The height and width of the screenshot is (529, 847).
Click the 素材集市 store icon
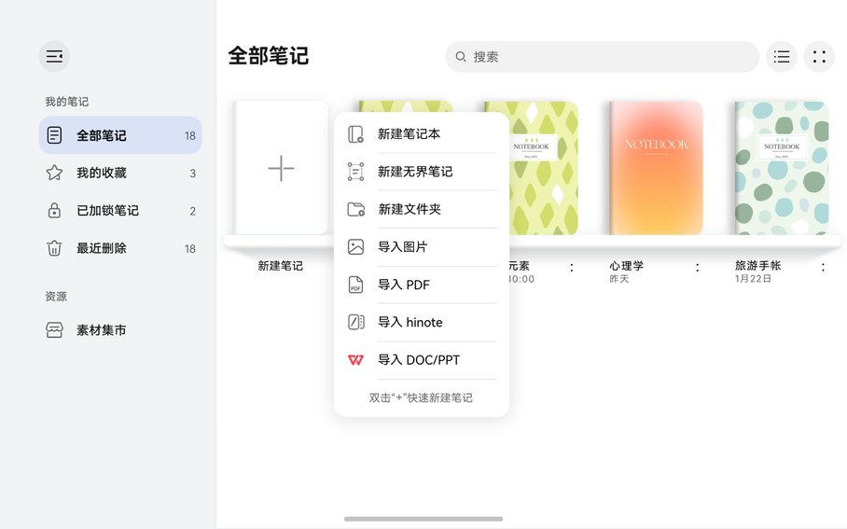(54, 330)
